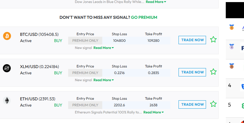Favorite BTC/USD signal with star
The height and width of the screenshot is (123, 244).
click(213, 39)
